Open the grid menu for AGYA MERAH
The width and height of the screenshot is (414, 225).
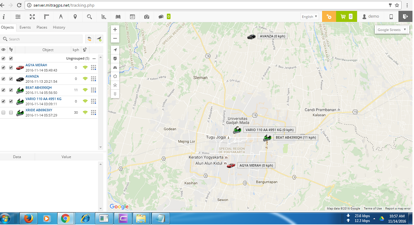pos(93,67)
